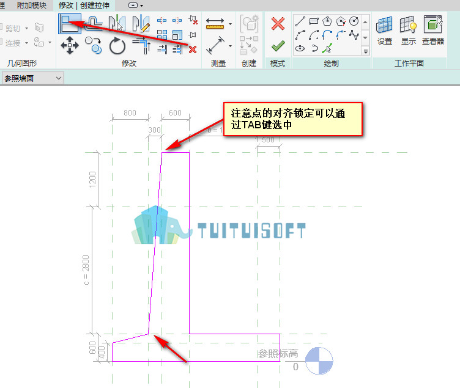Image resolution: width=460 pixels, height=388 pixels.
Task: Click the Unpin tool icon
Action: point(193,20)
